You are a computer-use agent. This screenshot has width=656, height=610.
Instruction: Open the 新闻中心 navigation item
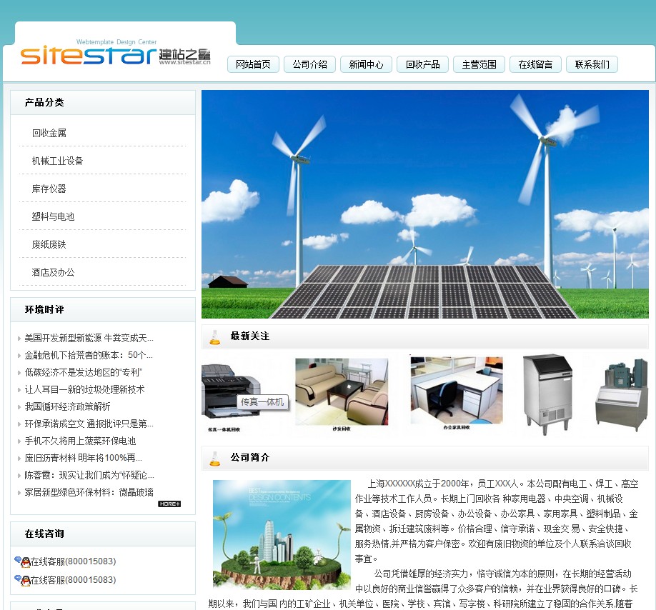[366, 64]
